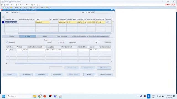Click the Trading Partner field Advanced
Image resolution: width=177 pixels, height=99 pixels.
[62, 22]
